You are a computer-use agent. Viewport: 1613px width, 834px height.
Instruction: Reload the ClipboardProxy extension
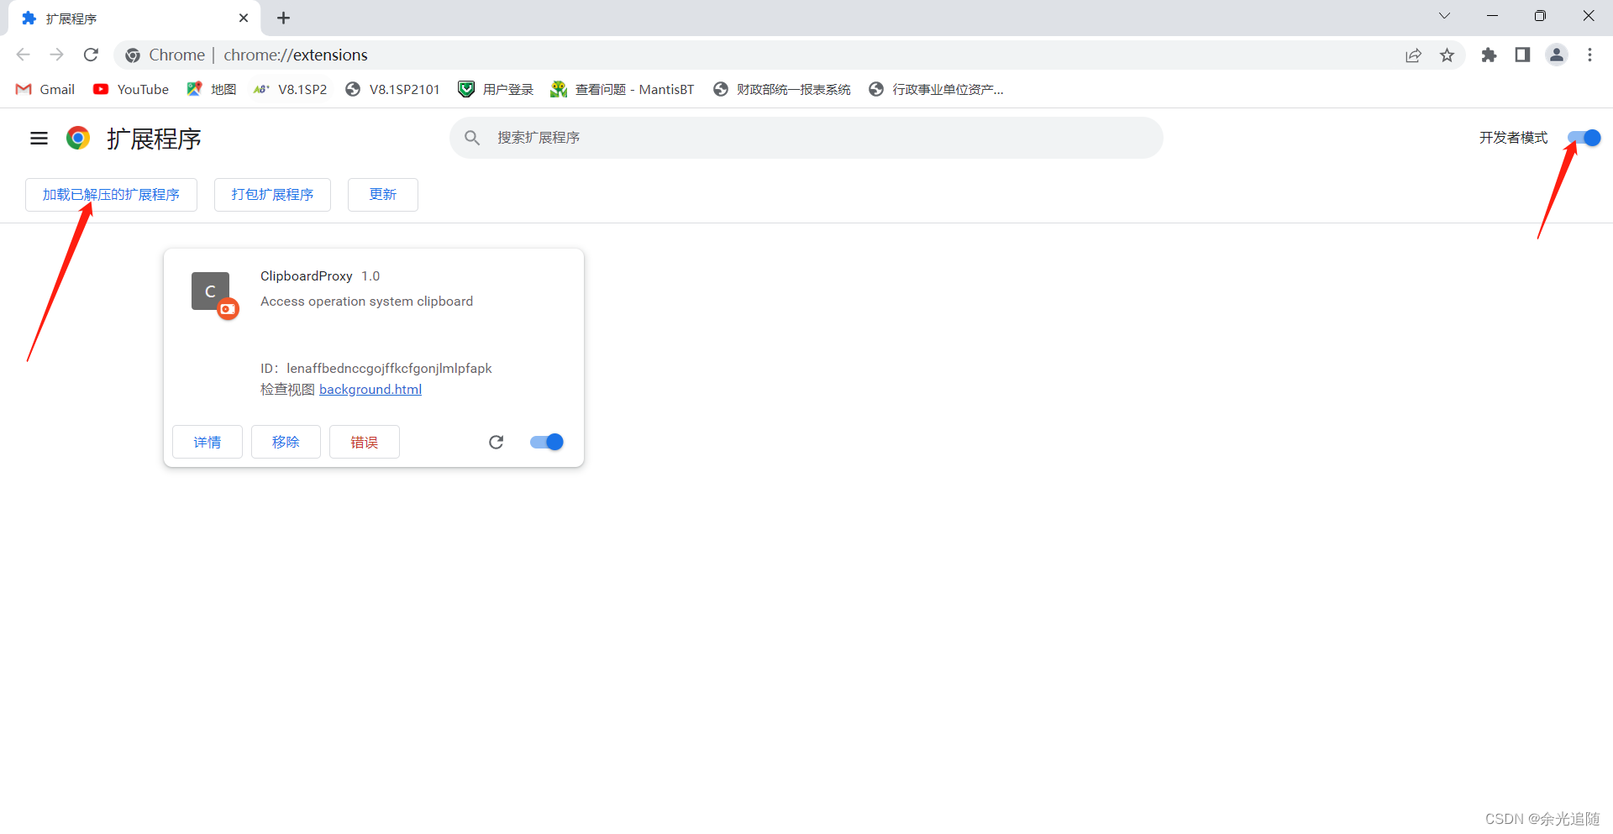pyautogui.click(x=497, y=442)
